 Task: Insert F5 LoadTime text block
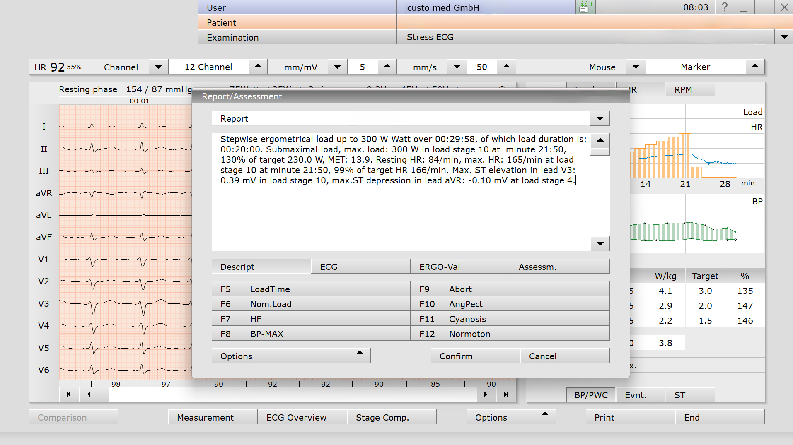(311, 289)
